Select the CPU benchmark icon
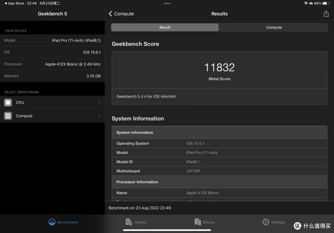 tap(8, 102)
